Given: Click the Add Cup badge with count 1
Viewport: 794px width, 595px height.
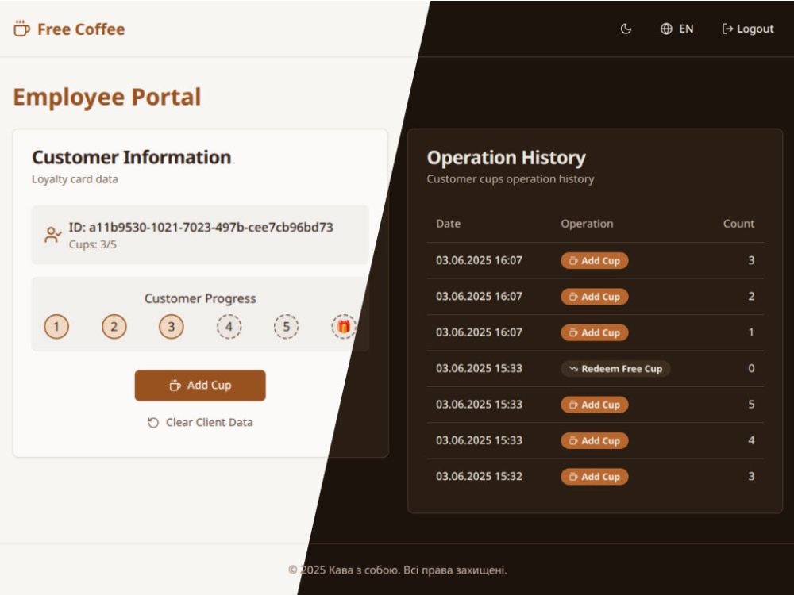Looking at the screenshot, I should pos(595,332).
